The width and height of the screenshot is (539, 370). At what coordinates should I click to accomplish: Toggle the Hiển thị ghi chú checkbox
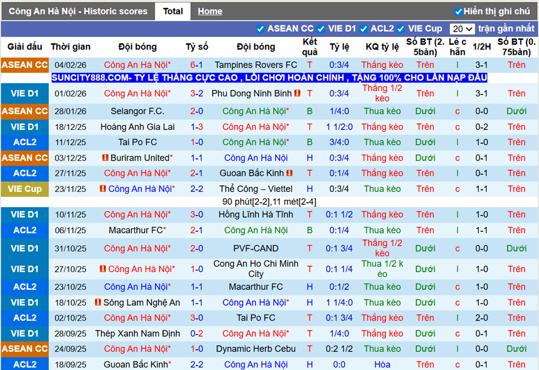(x=458, y=12)
